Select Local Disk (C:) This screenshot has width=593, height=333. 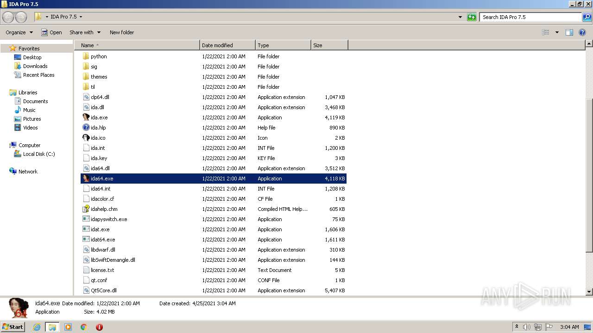[x=39, y=154]
